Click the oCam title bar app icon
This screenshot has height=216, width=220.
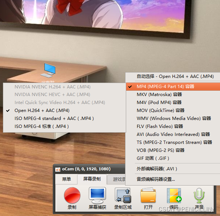58,170
